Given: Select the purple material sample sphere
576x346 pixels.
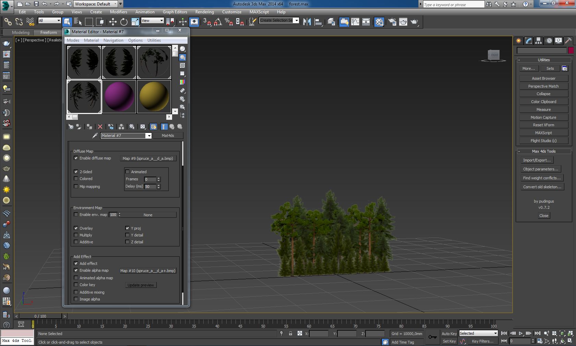Looking at the screenshot, I should (119, 97).
